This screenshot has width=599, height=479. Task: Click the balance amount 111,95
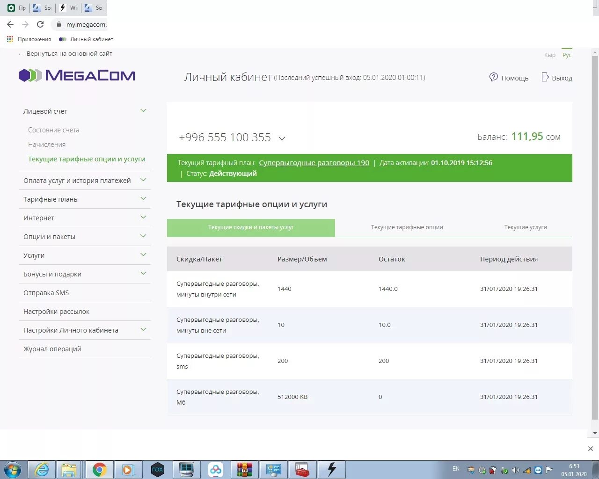527,137
